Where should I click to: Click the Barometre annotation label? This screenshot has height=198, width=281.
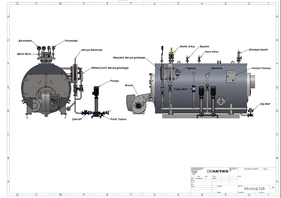[25, 41]
